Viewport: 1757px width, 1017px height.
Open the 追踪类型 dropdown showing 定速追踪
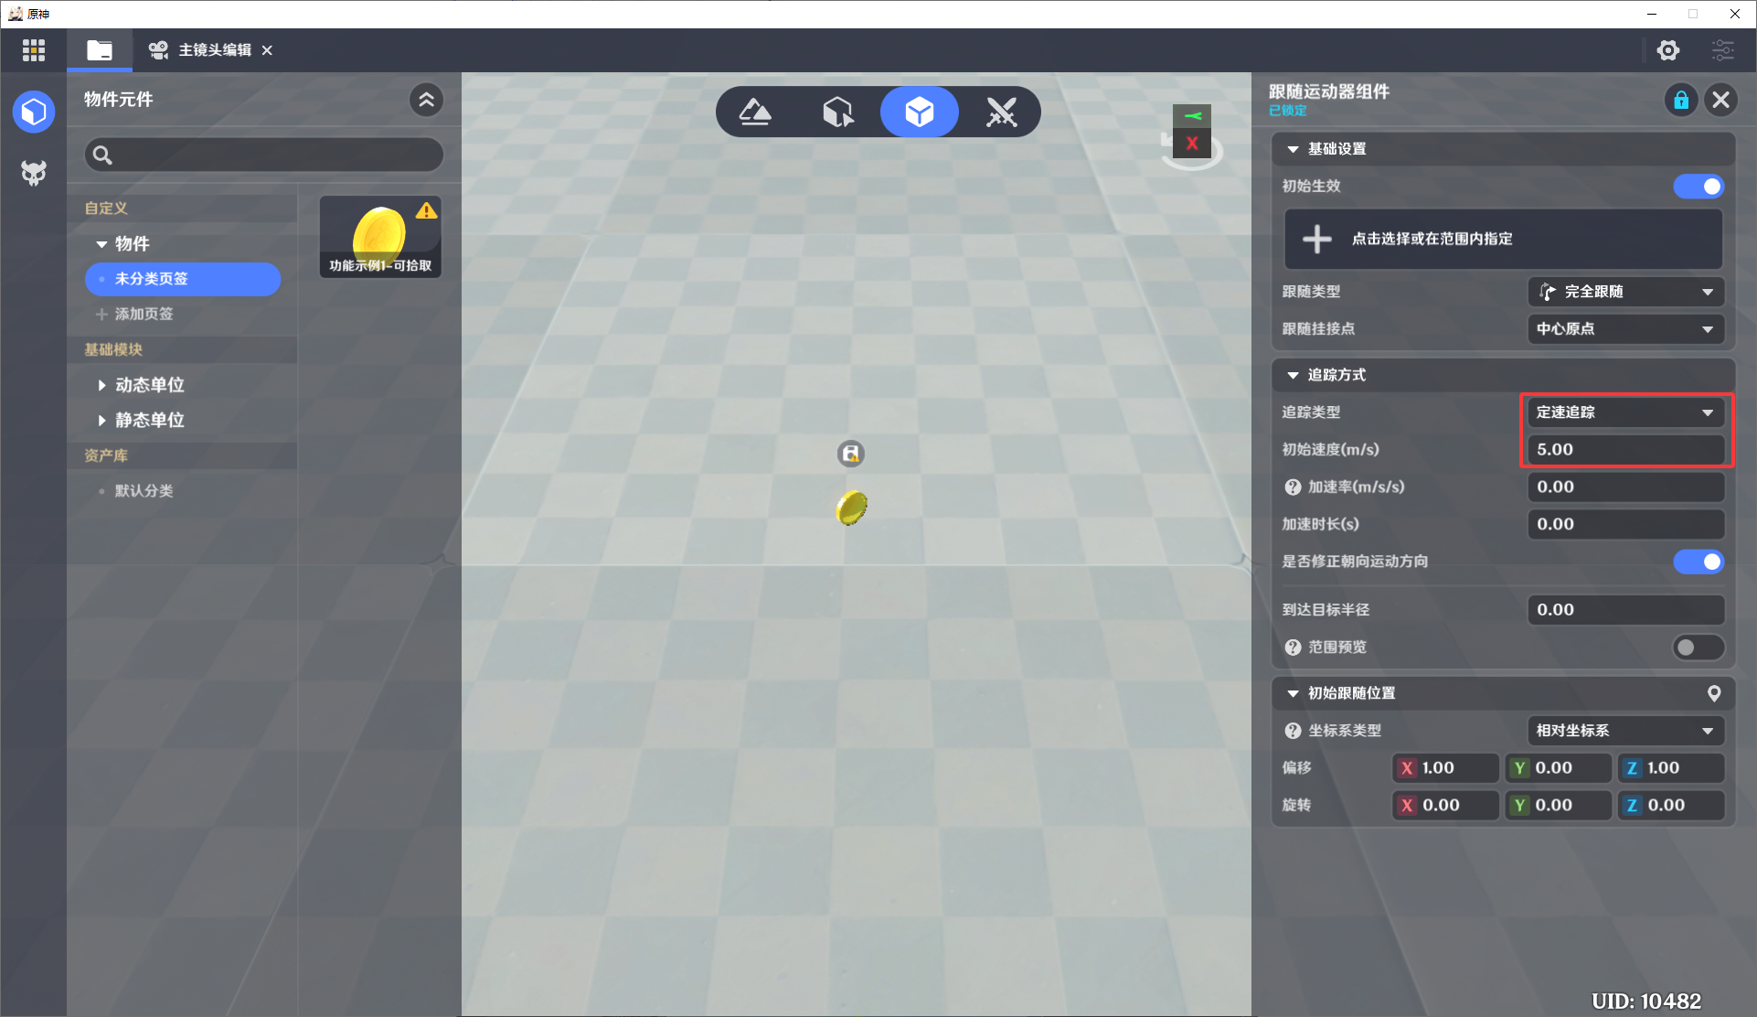pos(1624,412)
